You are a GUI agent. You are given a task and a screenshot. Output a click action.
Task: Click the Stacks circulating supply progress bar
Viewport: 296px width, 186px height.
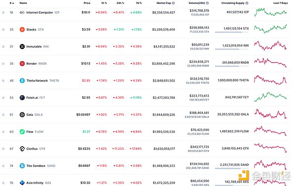(x=232, y=32)
